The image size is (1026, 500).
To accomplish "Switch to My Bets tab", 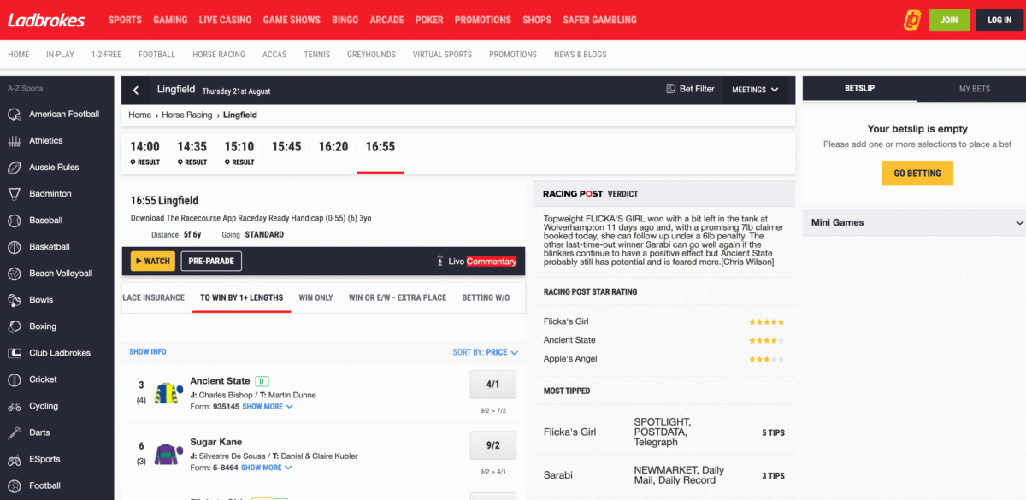I will 974,89.
